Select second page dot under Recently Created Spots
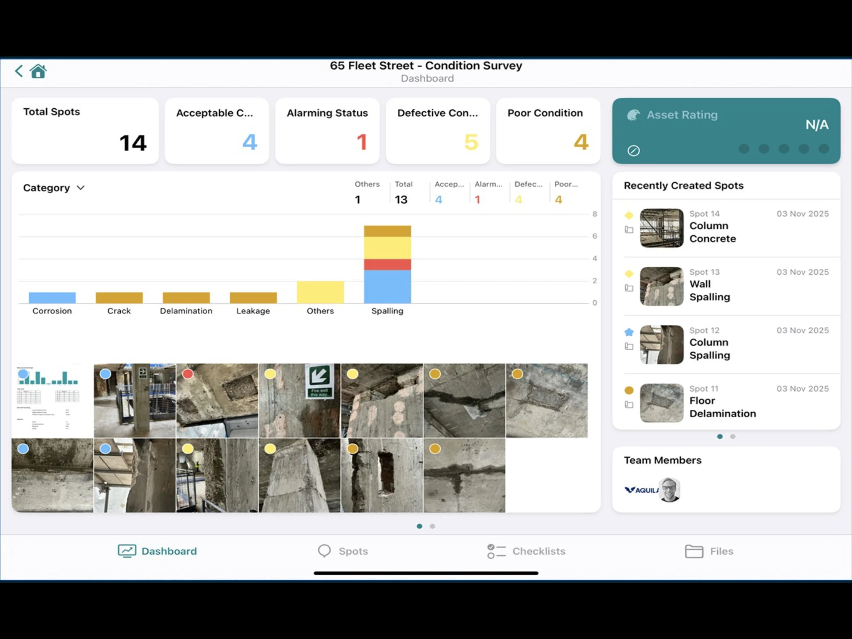The image size is (852, 639). click(733, 437)
